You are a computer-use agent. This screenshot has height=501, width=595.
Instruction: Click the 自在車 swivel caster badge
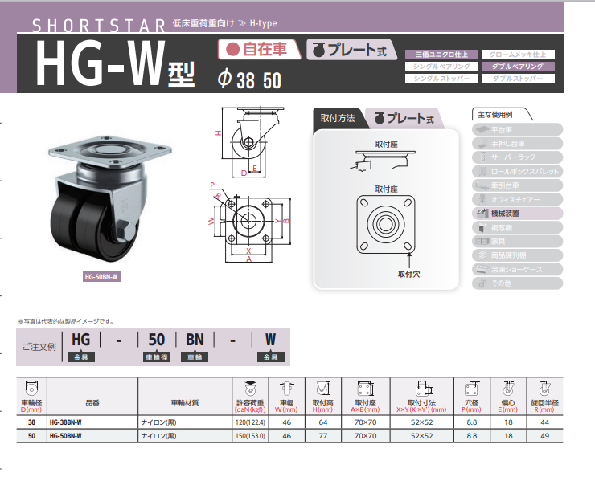259,50
